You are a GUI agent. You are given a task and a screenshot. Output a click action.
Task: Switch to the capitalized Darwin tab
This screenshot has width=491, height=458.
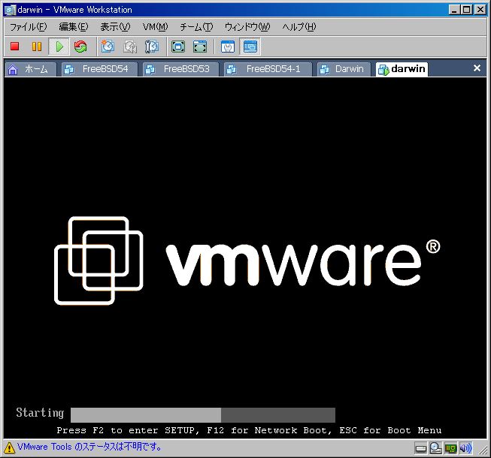point(344,69)
